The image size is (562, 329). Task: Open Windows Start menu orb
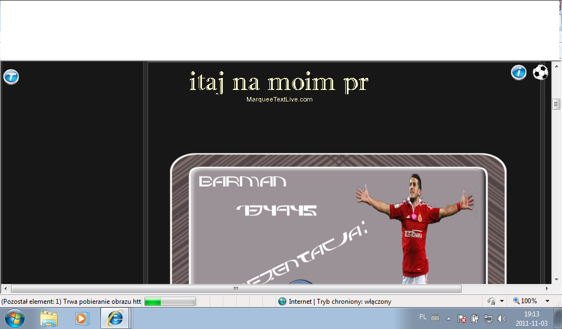tap(14, 318)
